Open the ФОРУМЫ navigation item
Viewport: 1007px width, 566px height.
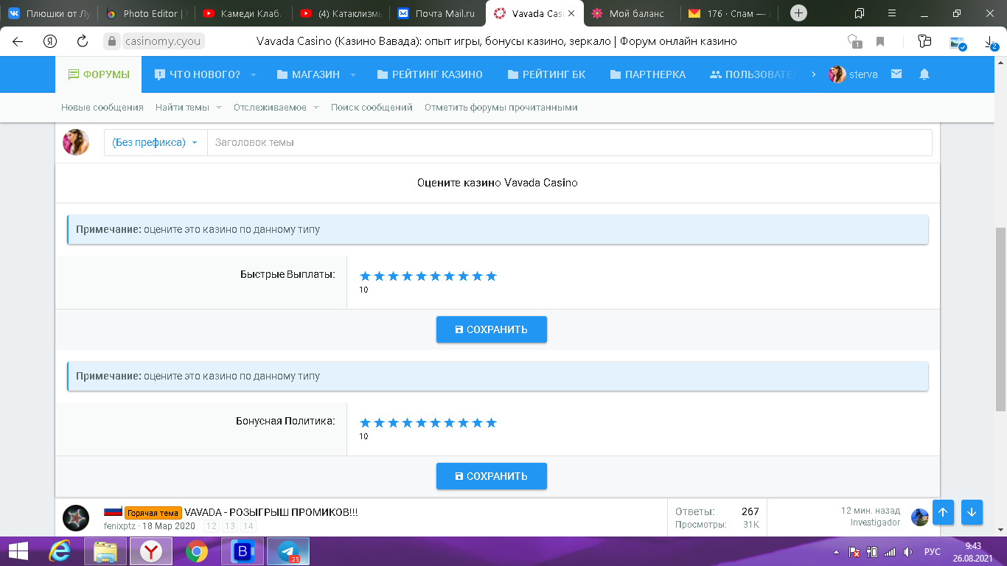[x=99, y=74]
